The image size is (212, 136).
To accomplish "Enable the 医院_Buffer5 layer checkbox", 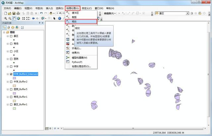I will [11, 89].
